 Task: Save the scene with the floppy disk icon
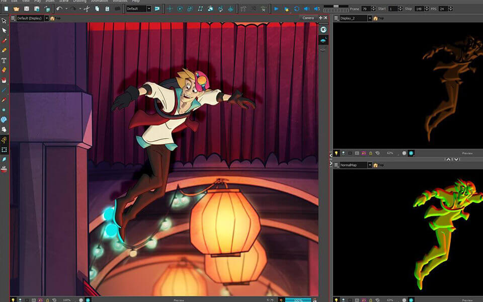click(27, 9)
